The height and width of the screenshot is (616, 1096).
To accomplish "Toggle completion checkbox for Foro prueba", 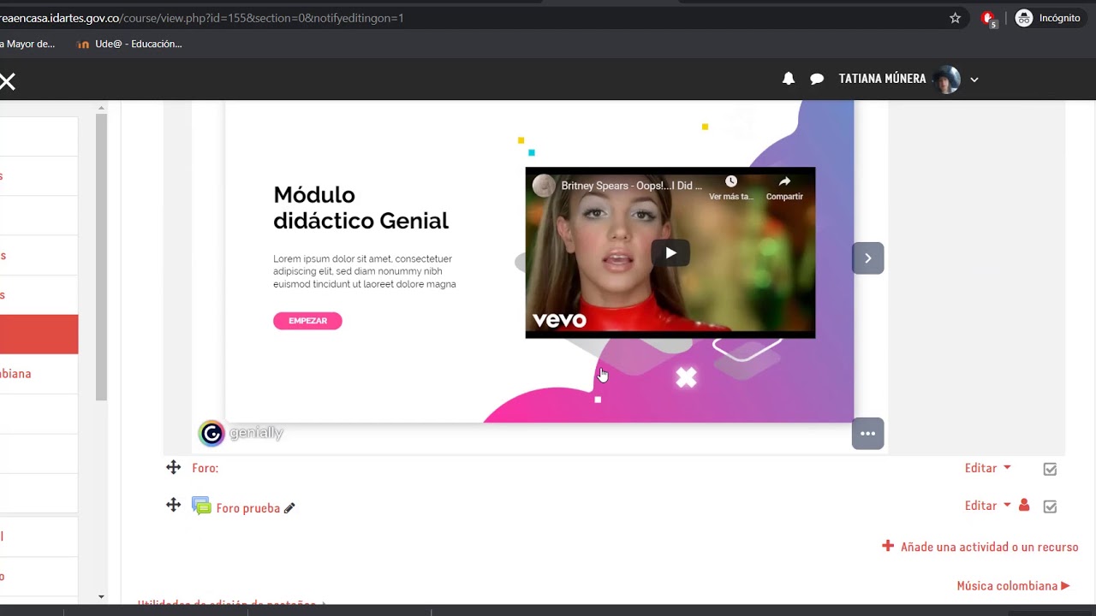I will 1050,506.
